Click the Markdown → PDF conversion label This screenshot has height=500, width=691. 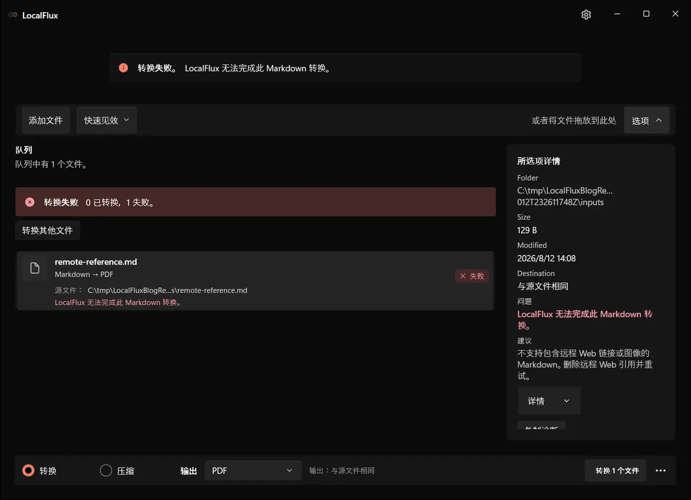(84, 274)
